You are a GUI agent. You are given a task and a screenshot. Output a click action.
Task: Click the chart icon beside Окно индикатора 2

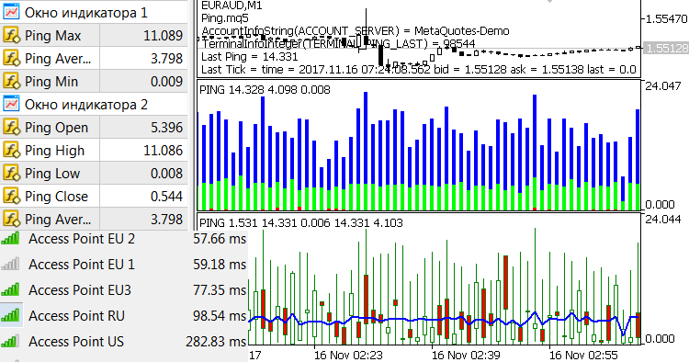click(11, 104)
